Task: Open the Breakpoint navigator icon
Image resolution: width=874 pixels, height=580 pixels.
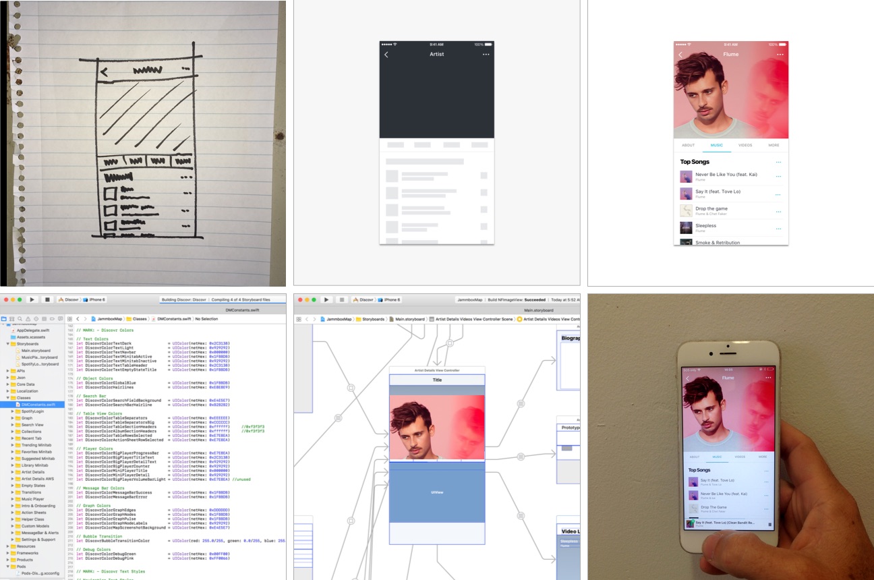Action: coord(52,318)
